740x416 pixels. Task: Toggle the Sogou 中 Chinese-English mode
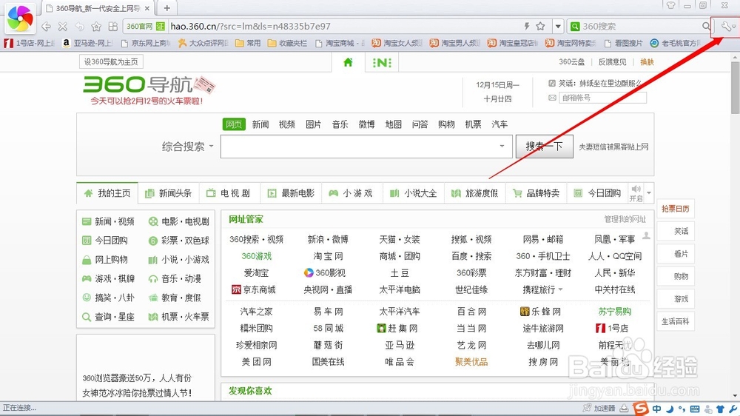tap(656, 409)
